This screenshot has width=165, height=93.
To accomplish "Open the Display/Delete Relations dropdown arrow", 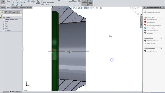I will (x=73, y=5).
